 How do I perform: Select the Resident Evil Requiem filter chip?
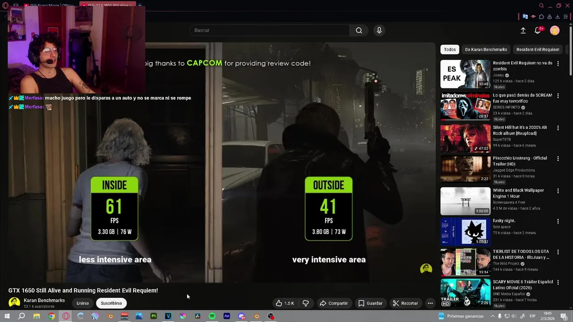click(538, 50)
